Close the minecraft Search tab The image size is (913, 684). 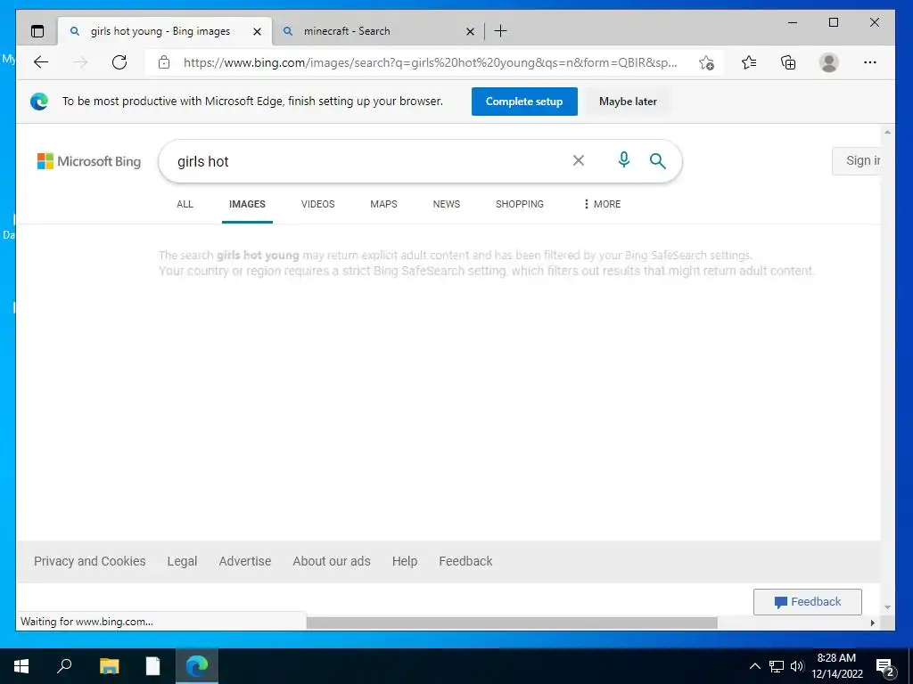pyautogui.click(x=470, y=31)
